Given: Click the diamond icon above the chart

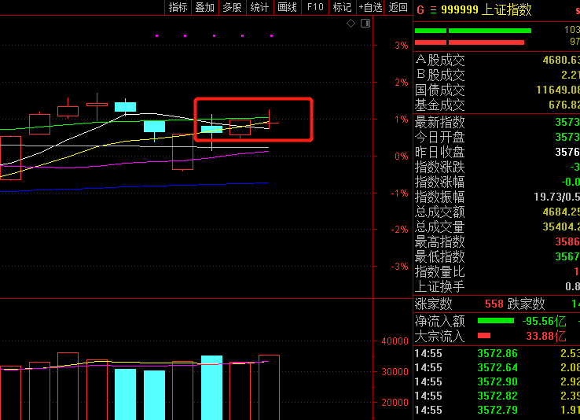Looking at the screenshot, I should coord(351,24).
